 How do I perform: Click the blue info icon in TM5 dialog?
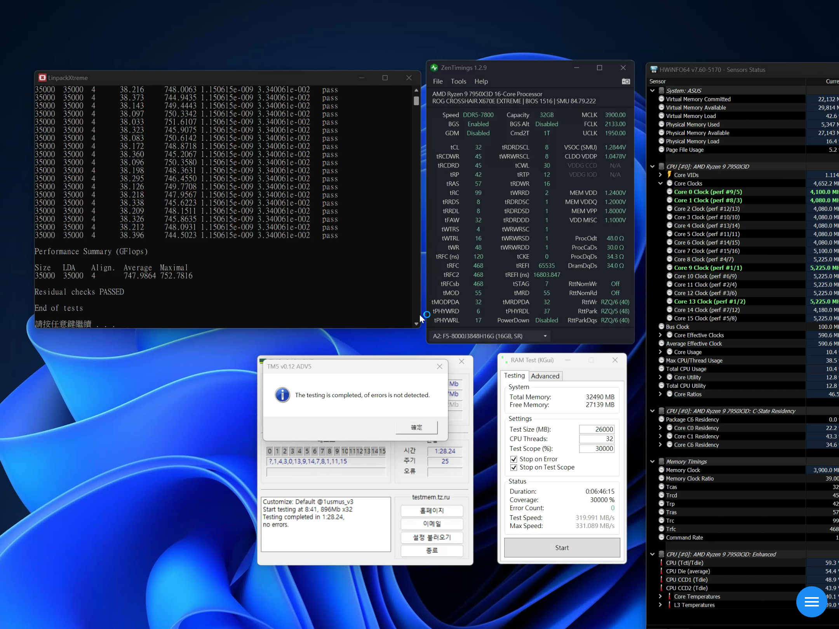[282, 395]
